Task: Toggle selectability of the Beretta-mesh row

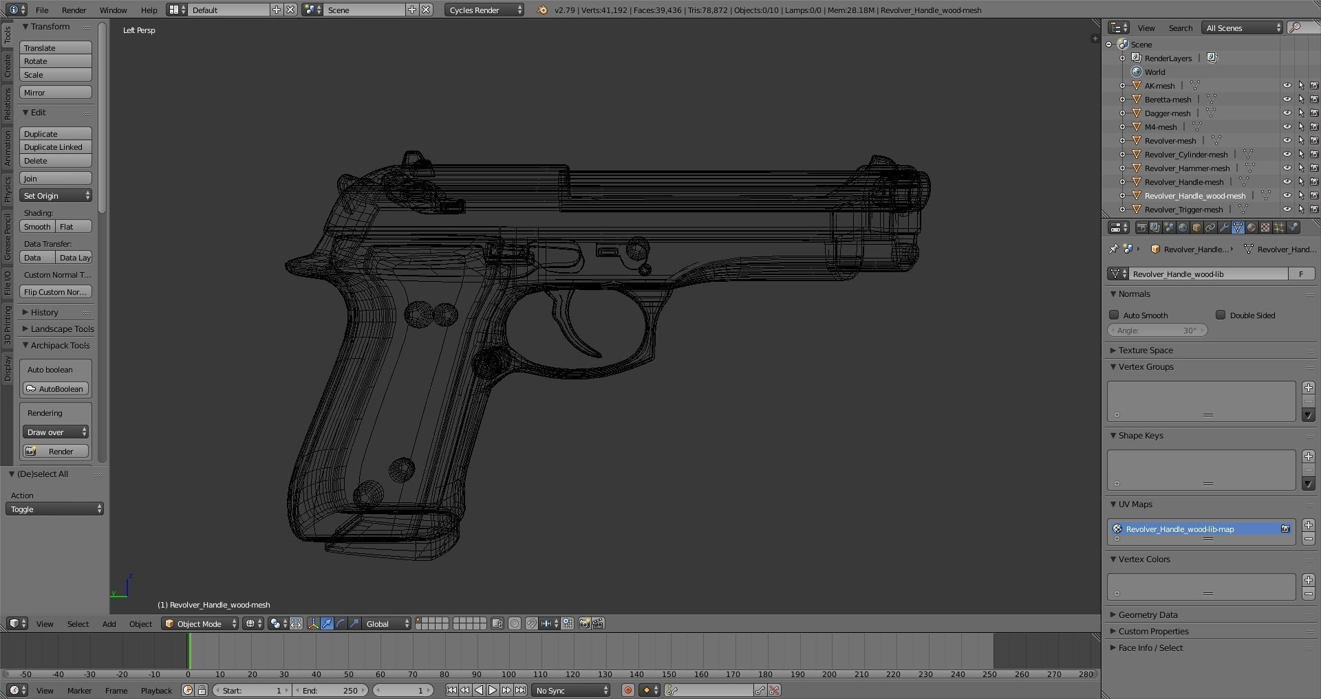Action: point(1301,100)
